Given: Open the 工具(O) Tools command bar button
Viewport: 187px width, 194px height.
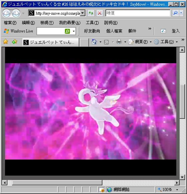Looking at the screenshot, I should tap(166, 42).
